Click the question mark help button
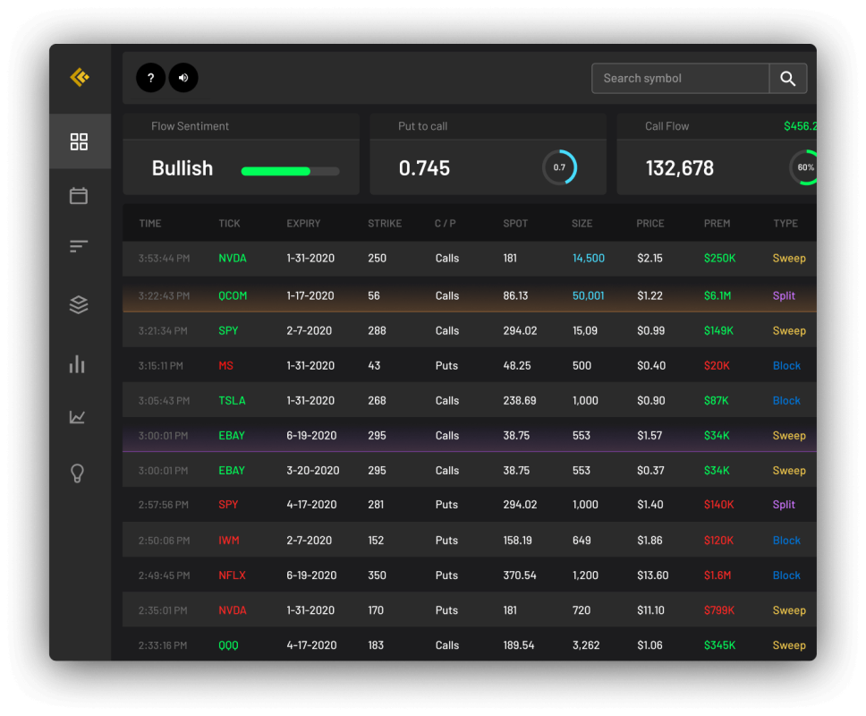866x716 pixels. [x=150, y=78]
